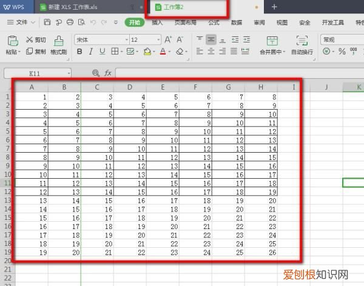Click the cell borders icon
This screenshot has width=364, height=286.
pyautogui.click(x=115, y=52)
